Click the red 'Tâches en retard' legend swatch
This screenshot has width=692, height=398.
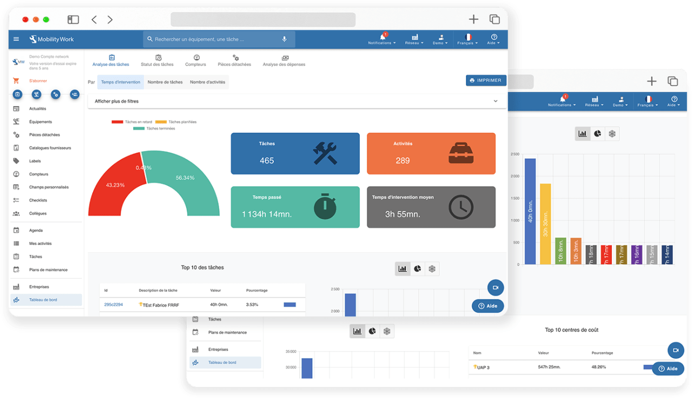(118, 122)
